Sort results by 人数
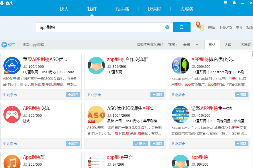Image resolution: width=253 pixels, height=168 pixels. click(x=228, y=45)
